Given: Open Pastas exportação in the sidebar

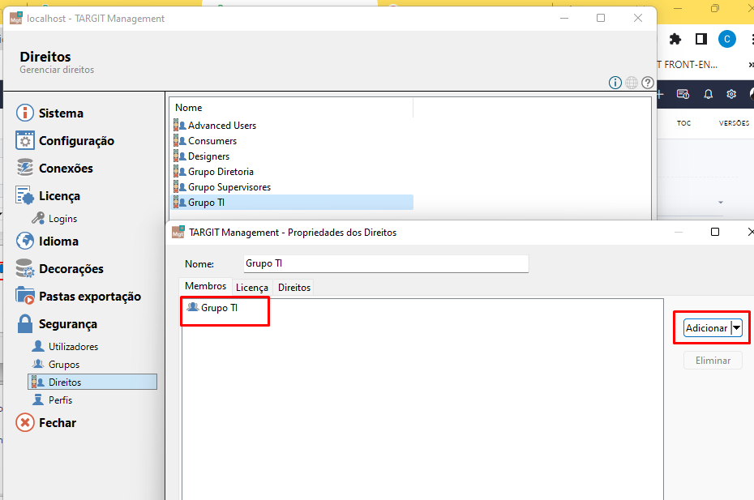Looking at the screenshot, I should coord(79,296).
